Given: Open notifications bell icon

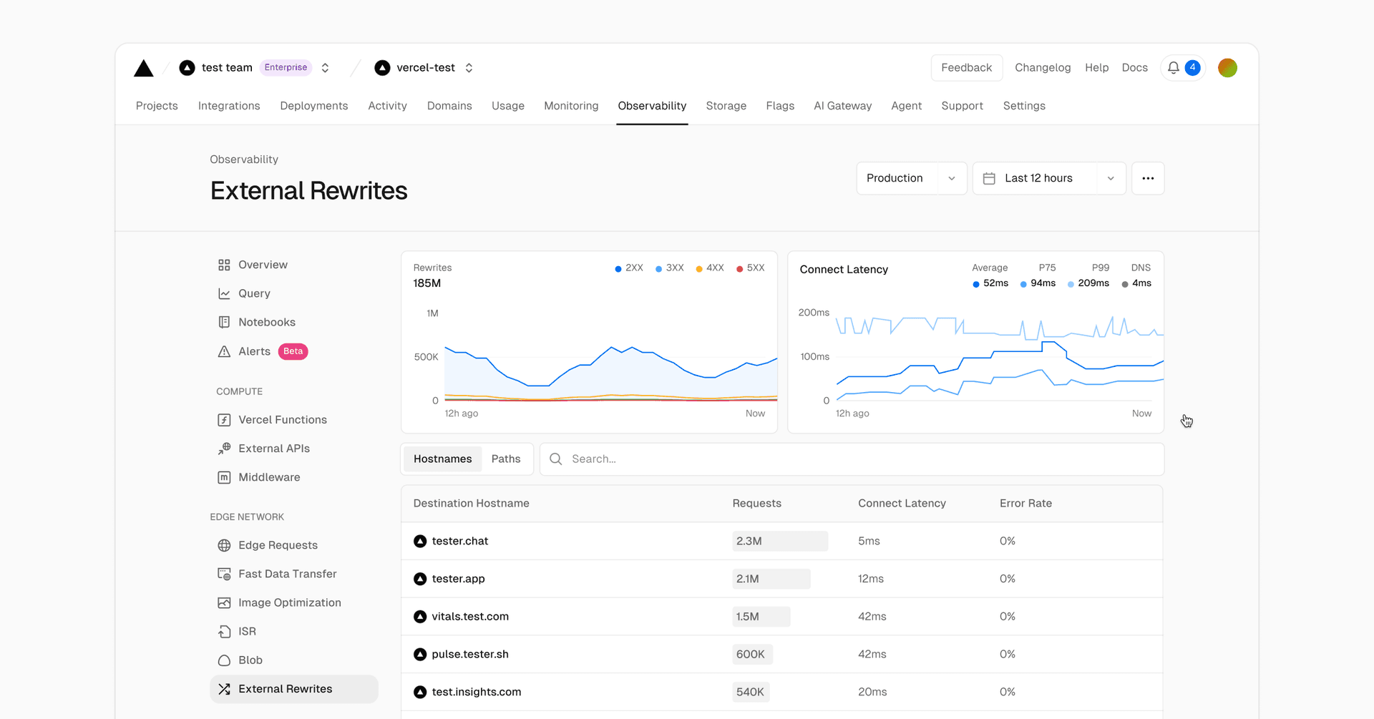Looking at the screenshot, I should (x=1174, y=67).
